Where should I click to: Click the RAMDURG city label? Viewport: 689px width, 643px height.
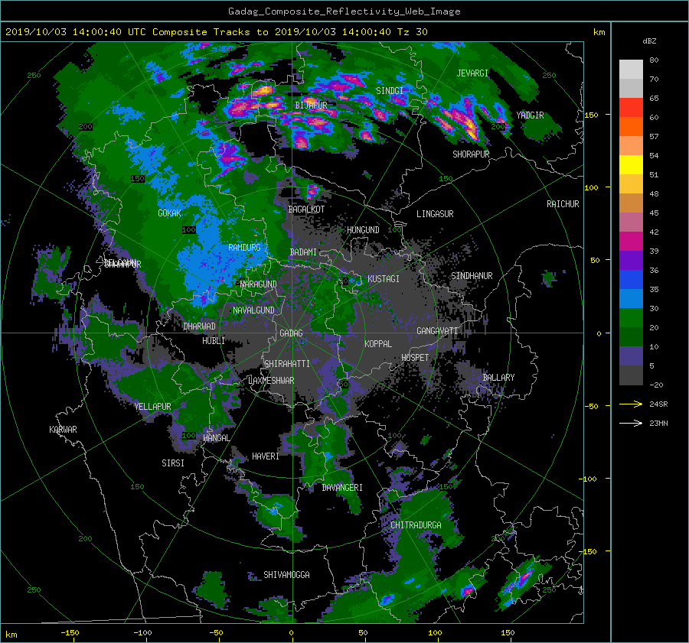[244, 248]
